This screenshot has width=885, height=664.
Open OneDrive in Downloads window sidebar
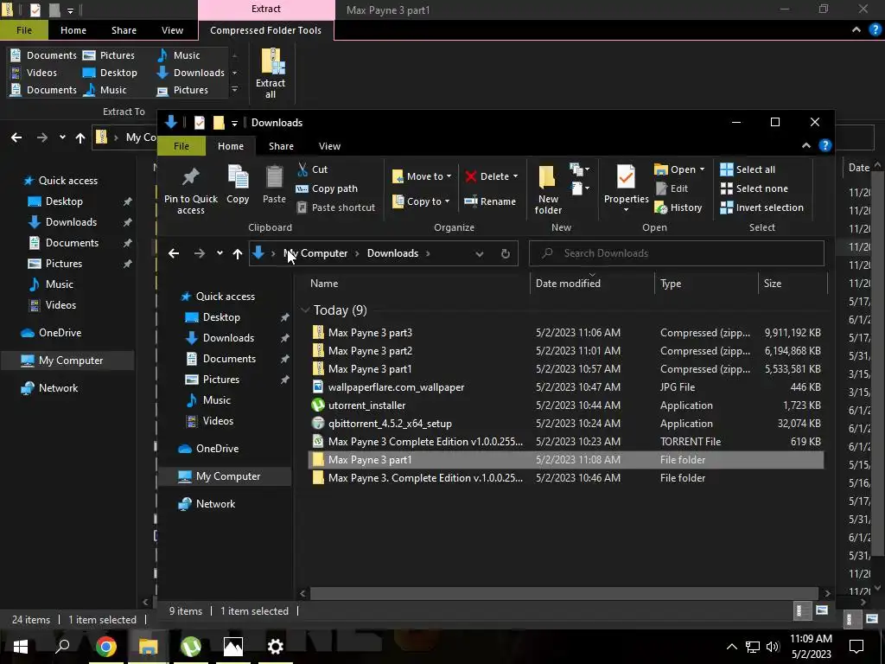(208, 449)
